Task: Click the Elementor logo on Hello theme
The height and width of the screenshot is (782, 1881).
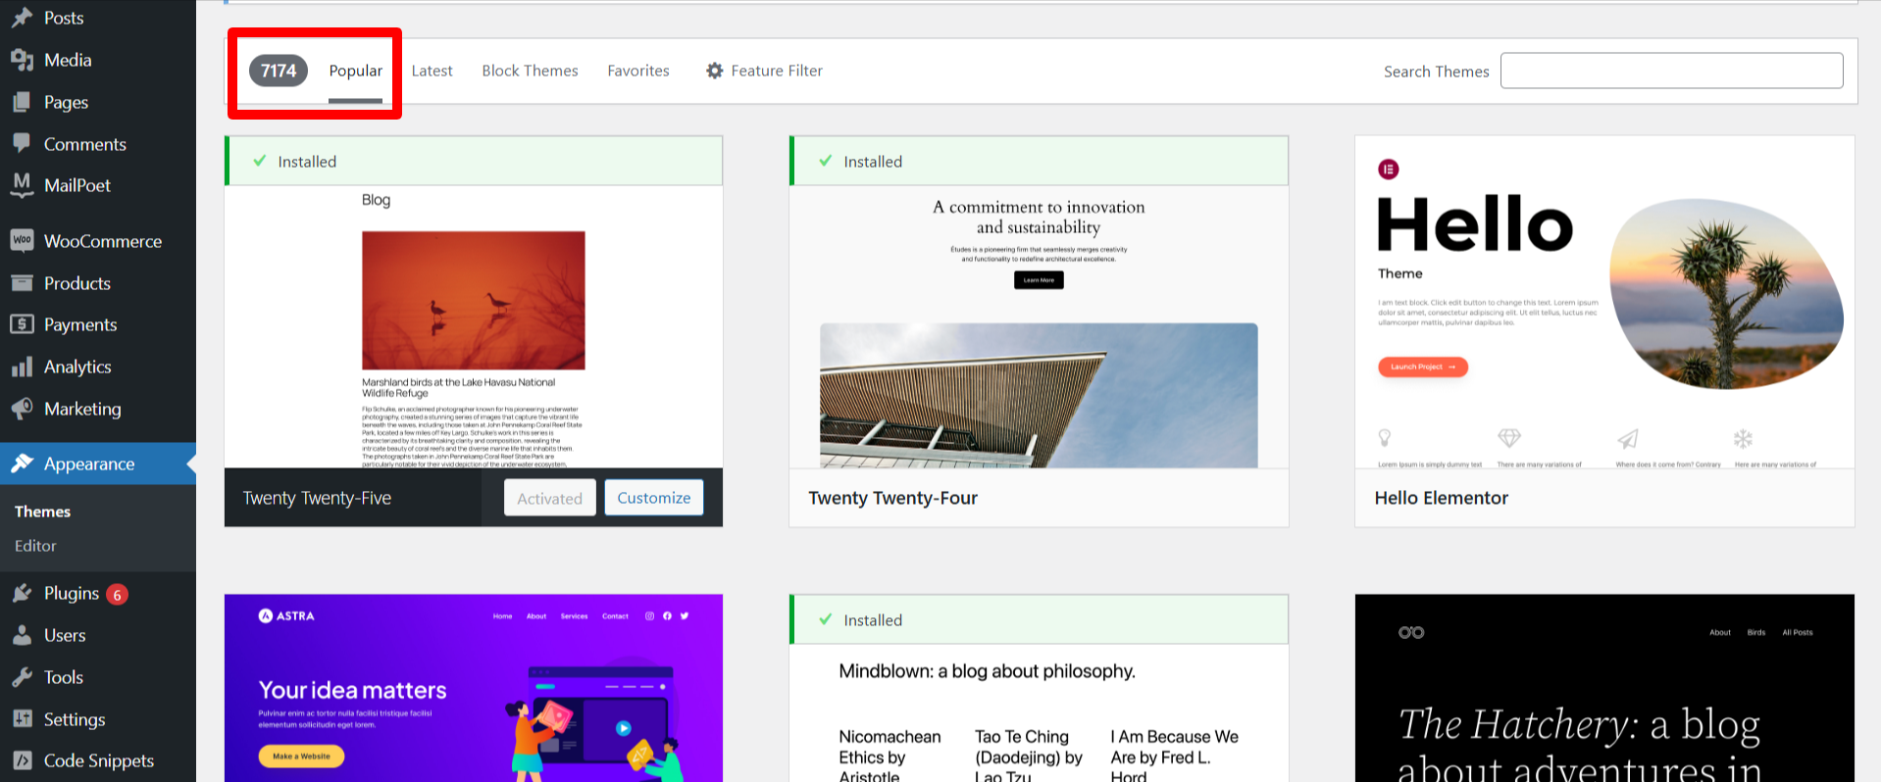Action: tap(1389, 170)
